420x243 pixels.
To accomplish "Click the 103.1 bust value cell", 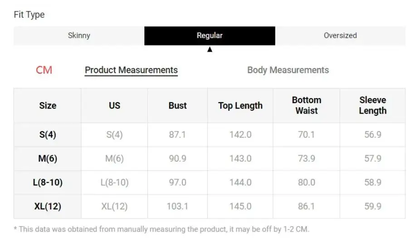I will [x=178, y=207].
